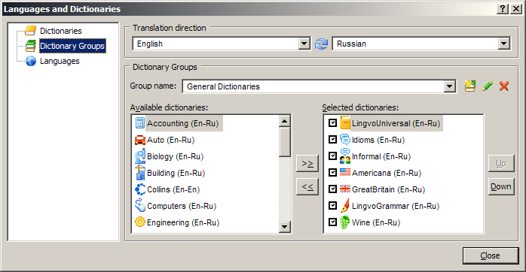Click the >> add dictionary button

click(x=307, y=164)
